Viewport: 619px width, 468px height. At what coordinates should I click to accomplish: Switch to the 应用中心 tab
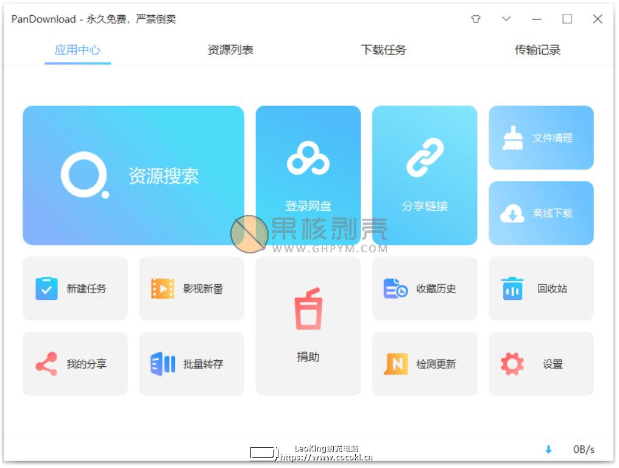[77, 50]
